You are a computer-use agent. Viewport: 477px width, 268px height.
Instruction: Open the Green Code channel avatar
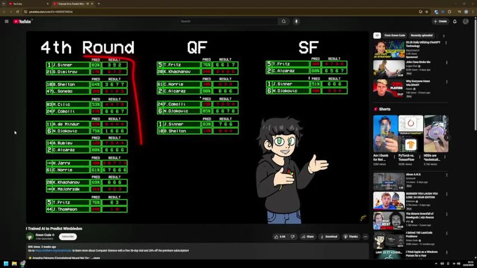(x=29, y=236)
